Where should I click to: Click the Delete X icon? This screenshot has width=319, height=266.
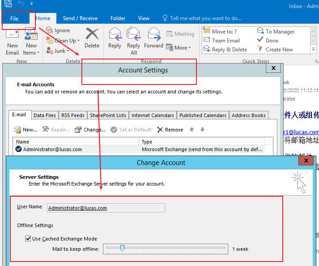[92, 34]
